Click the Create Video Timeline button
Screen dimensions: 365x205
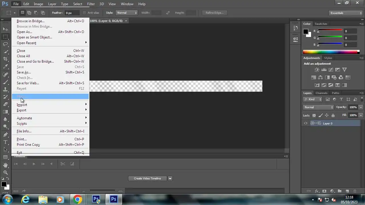click(147, 179)
